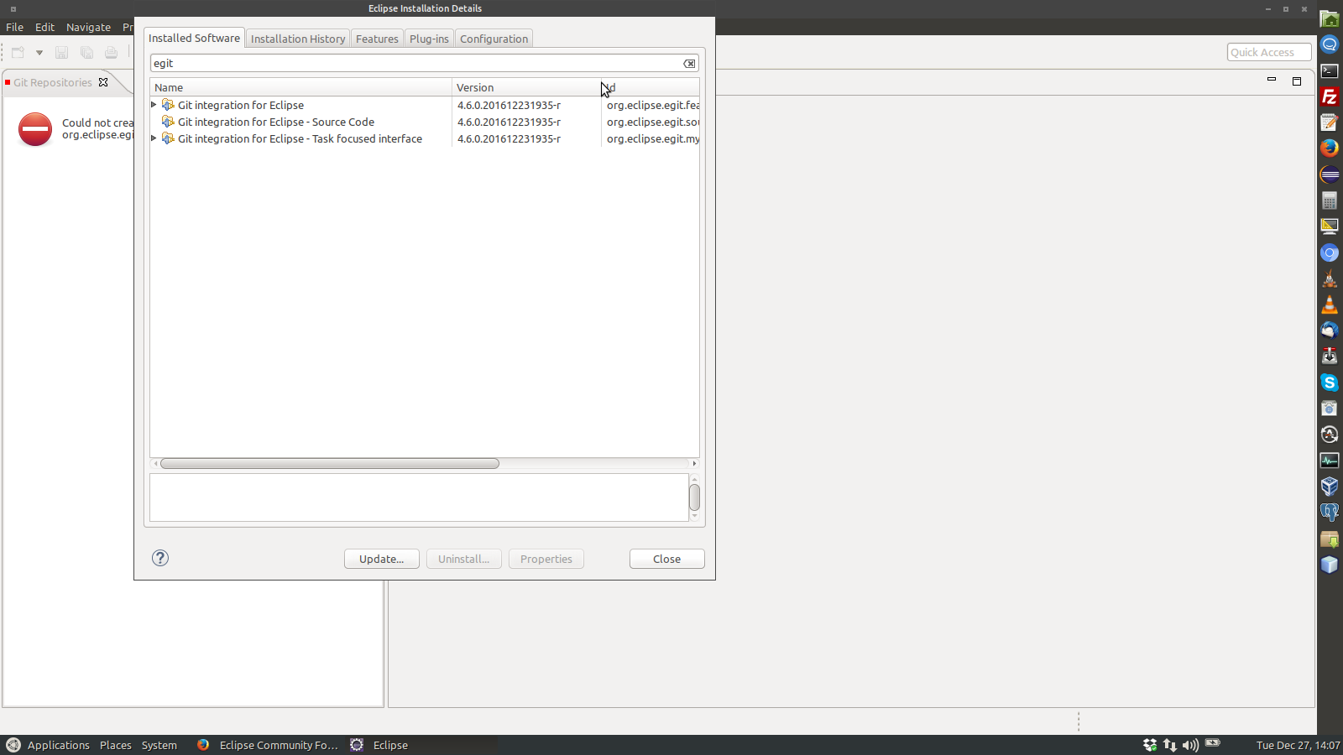The image size is (1343, 755).
Task: Open the Configuration tab
Action: [x=494, y=39]
